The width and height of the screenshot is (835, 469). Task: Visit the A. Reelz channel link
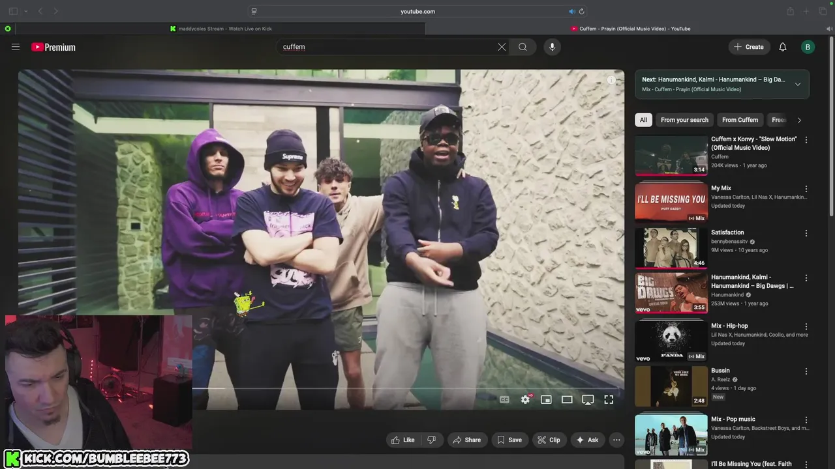721,380
